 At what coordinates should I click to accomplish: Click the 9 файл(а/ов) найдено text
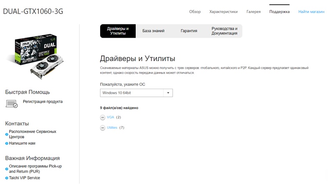(119, 108)
